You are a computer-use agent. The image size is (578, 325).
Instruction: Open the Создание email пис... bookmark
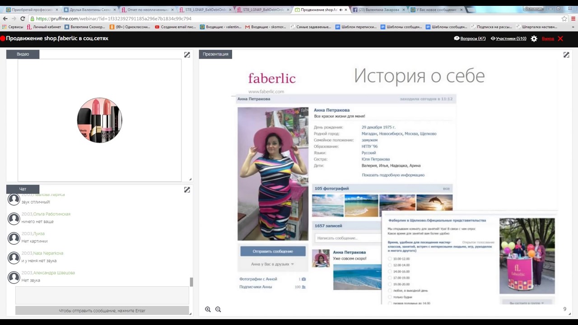coord(175,27)
